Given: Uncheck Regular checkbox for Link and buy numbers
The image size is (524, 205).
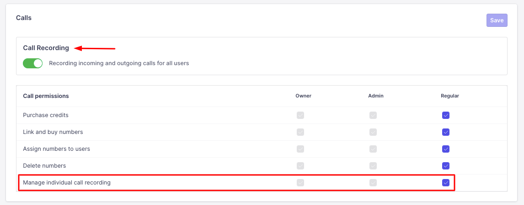Looking at the screenshot, I should coord(446,132).
